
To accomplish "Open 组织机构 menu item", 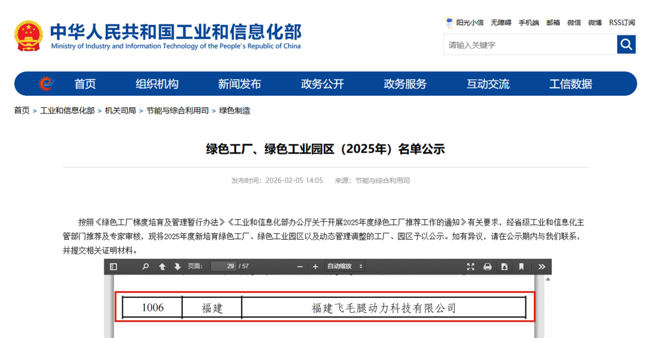I will (x=157, y=84).
